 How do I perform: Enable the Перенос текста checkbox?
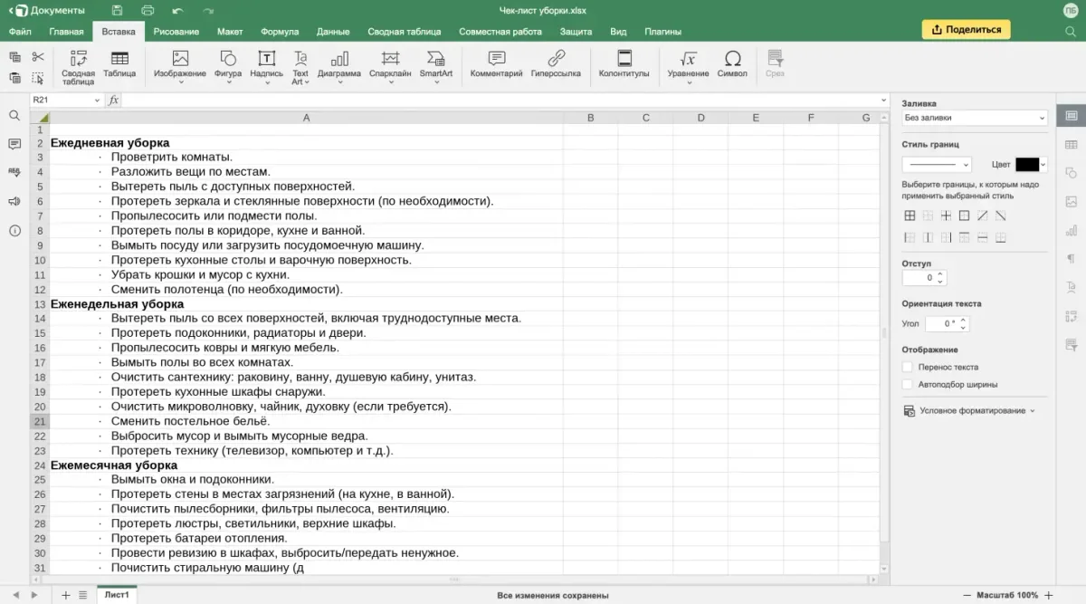click(908, 367)
